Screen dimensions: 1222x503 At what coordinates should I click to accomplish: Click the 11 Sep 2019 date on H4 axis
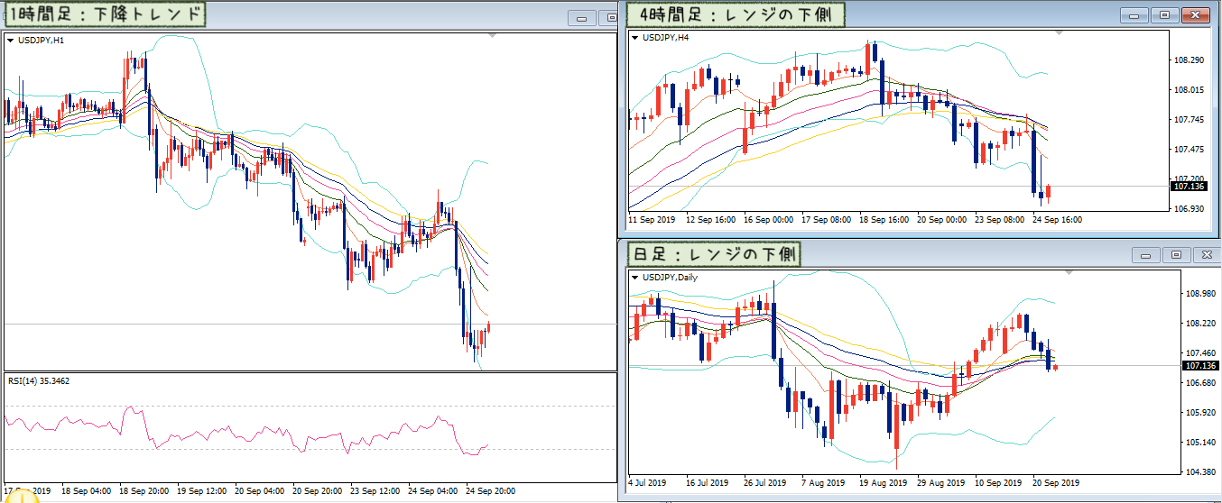point(652,220)
